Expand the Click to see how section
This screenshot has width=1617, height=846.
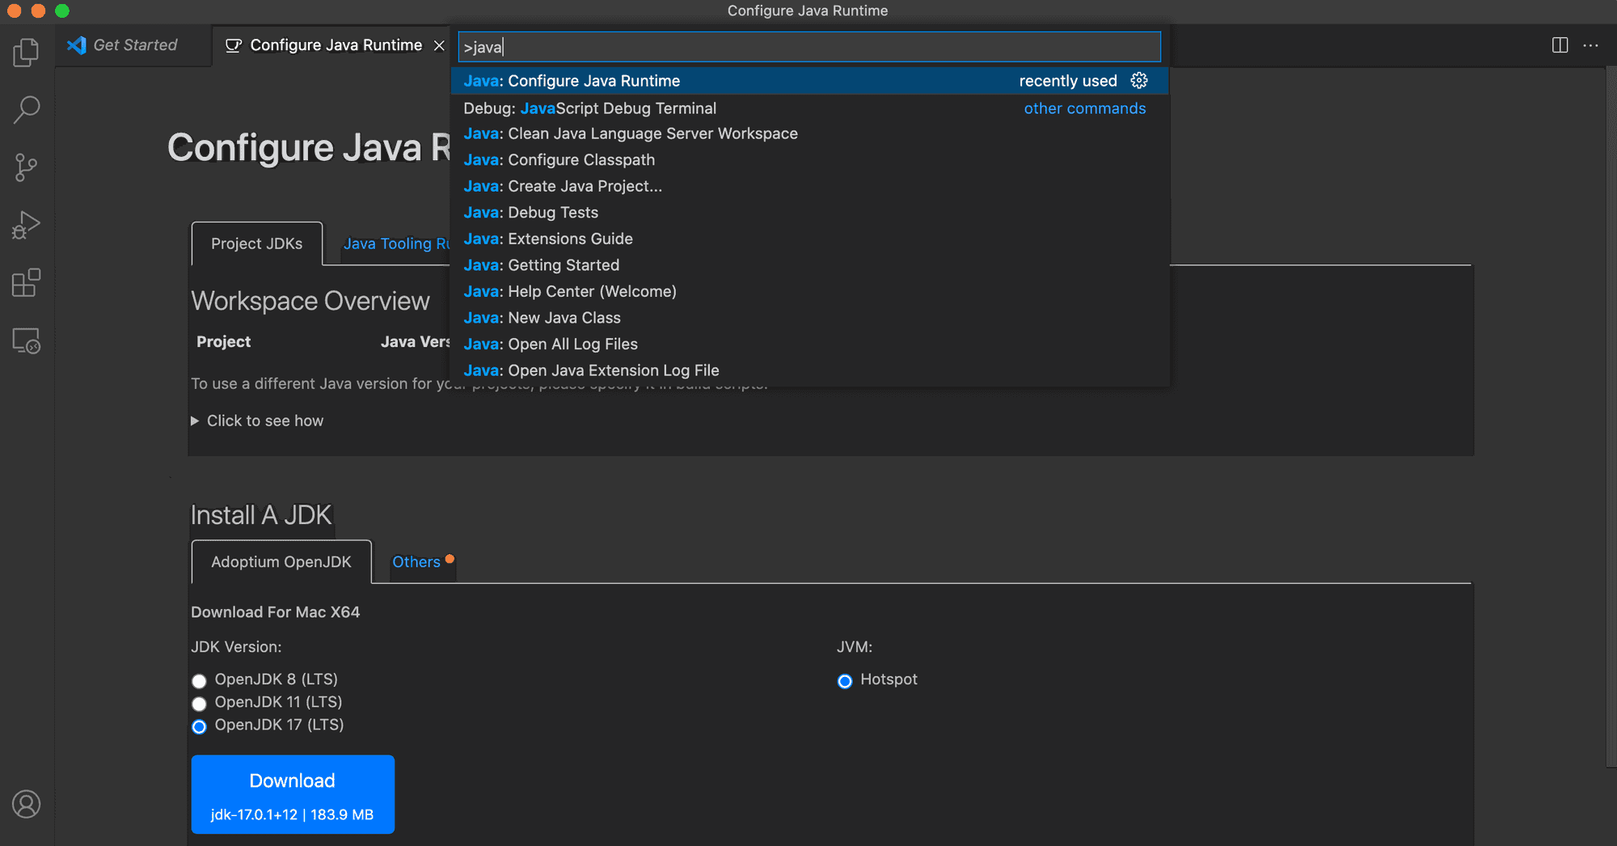click(257, 421)
